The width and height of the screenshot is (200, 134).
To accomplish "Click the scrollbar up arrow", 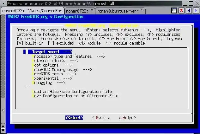I will (3, 126).
